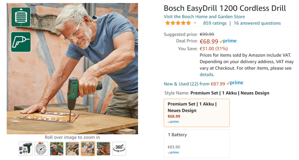Open the VAT details link
Image resolution: width=299 pixels, height=160 pixels.
(206, 75)
